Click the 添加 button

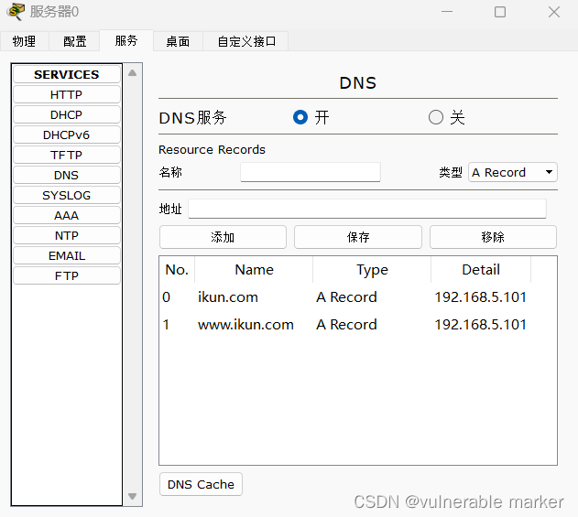pos(223,237)
